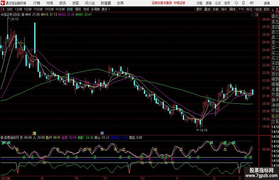
Task: Open the 市场 menu
Action: (x=49, y=3)
